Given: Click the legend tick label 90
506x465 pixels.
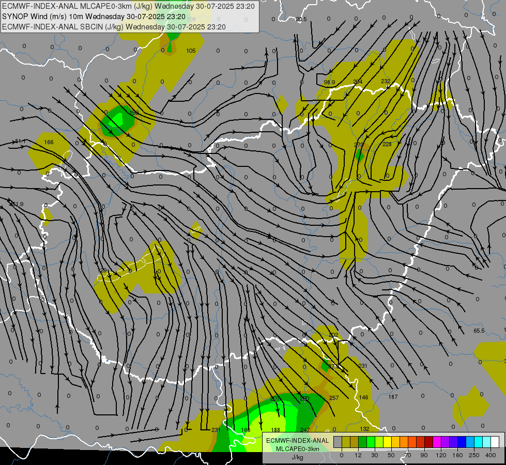Looking at the screenshot, I should coord(424,456).
